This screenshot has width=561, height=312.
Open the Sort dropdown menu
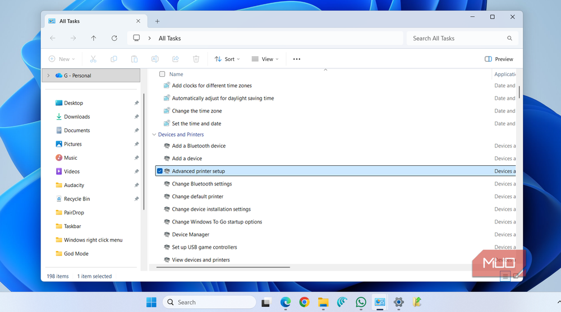[x=227, y=59]
